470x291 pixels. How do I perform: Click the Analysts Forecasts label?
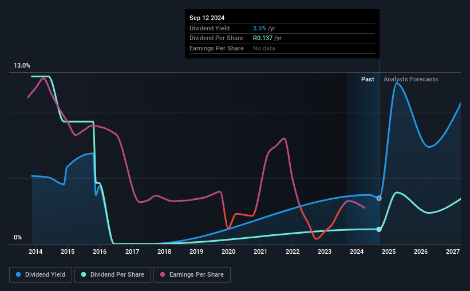(410, 79)
